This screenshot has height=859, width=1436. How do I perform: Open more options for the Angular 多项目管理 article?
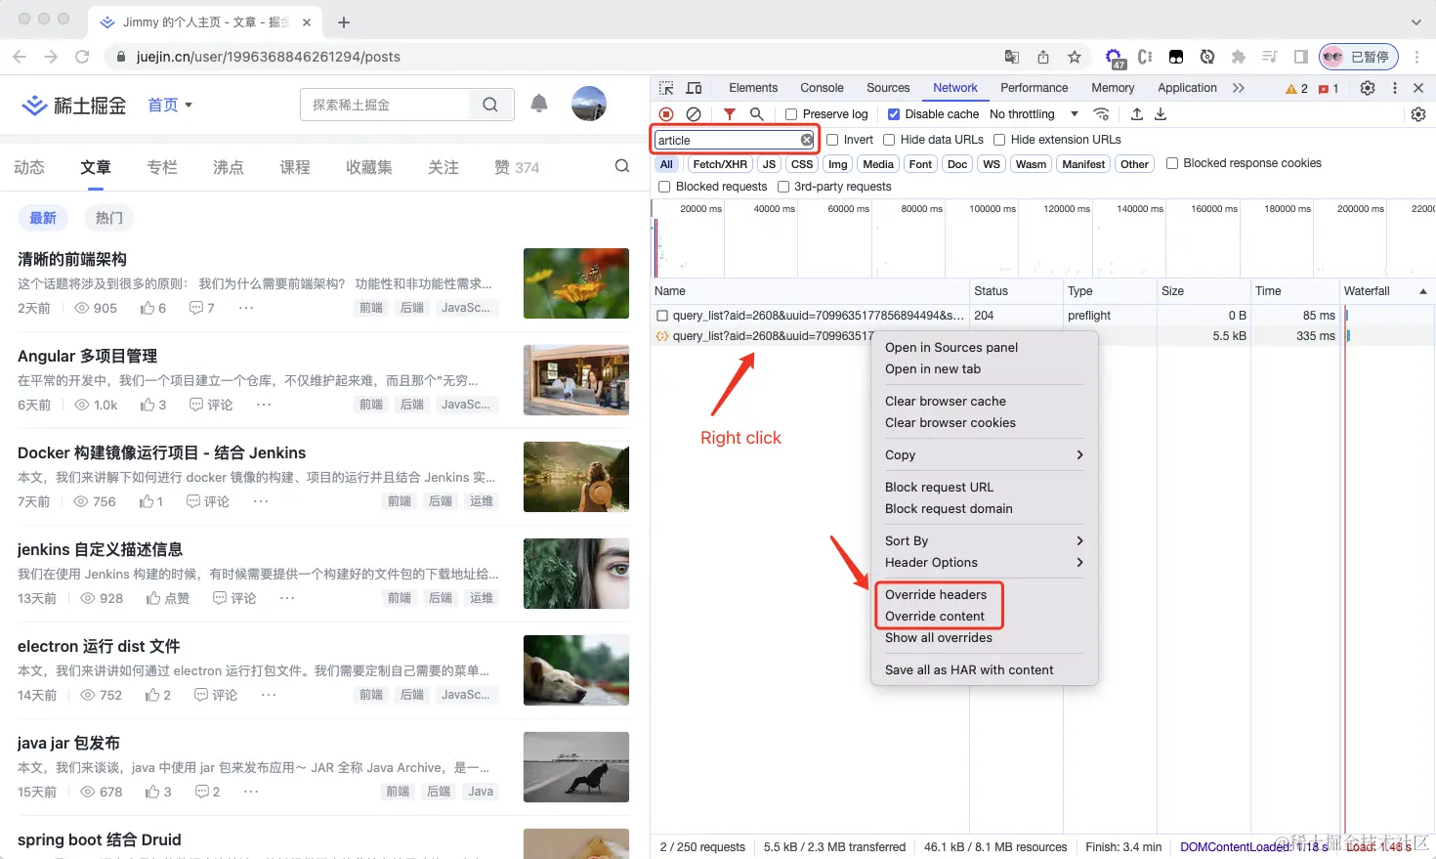(264, 405)
